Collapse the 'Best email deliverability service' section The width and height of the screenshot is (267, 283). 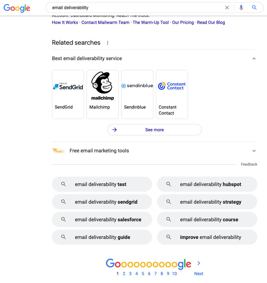click(254, 59)
